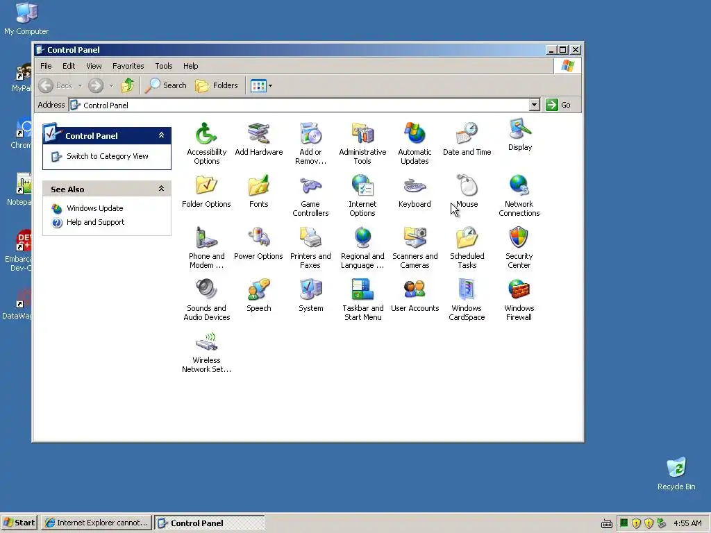
Task: Open Taskbar and Start Menu icon
Action: pyautogui.click(x=362, y=300)
